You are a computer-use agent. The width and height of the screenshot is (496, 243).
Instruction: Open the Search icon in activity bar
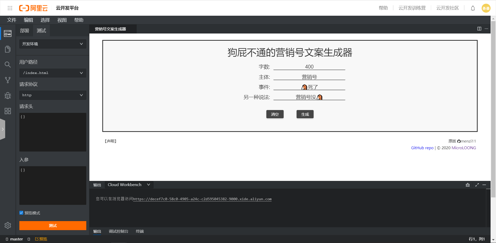click(x=8, y=64)
